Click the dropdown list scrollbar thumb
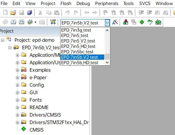175x135 pixels. 107,56
